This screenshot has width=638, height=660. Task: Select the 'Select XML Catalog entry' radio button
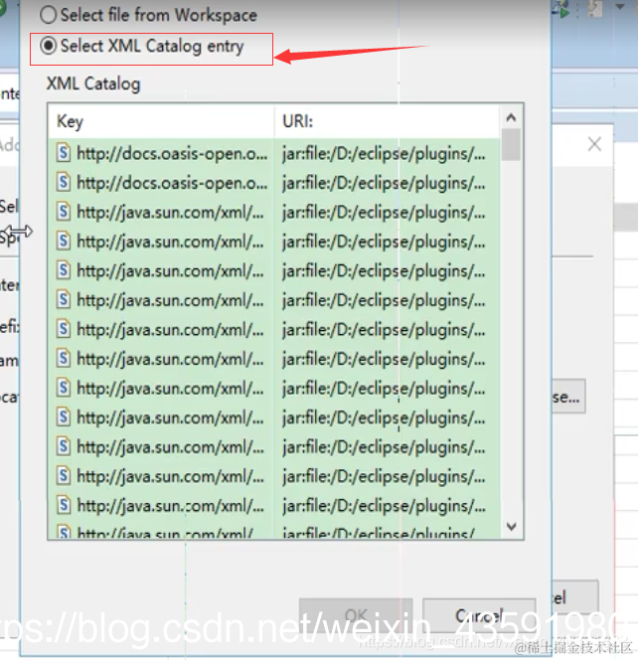coord(48,46)
